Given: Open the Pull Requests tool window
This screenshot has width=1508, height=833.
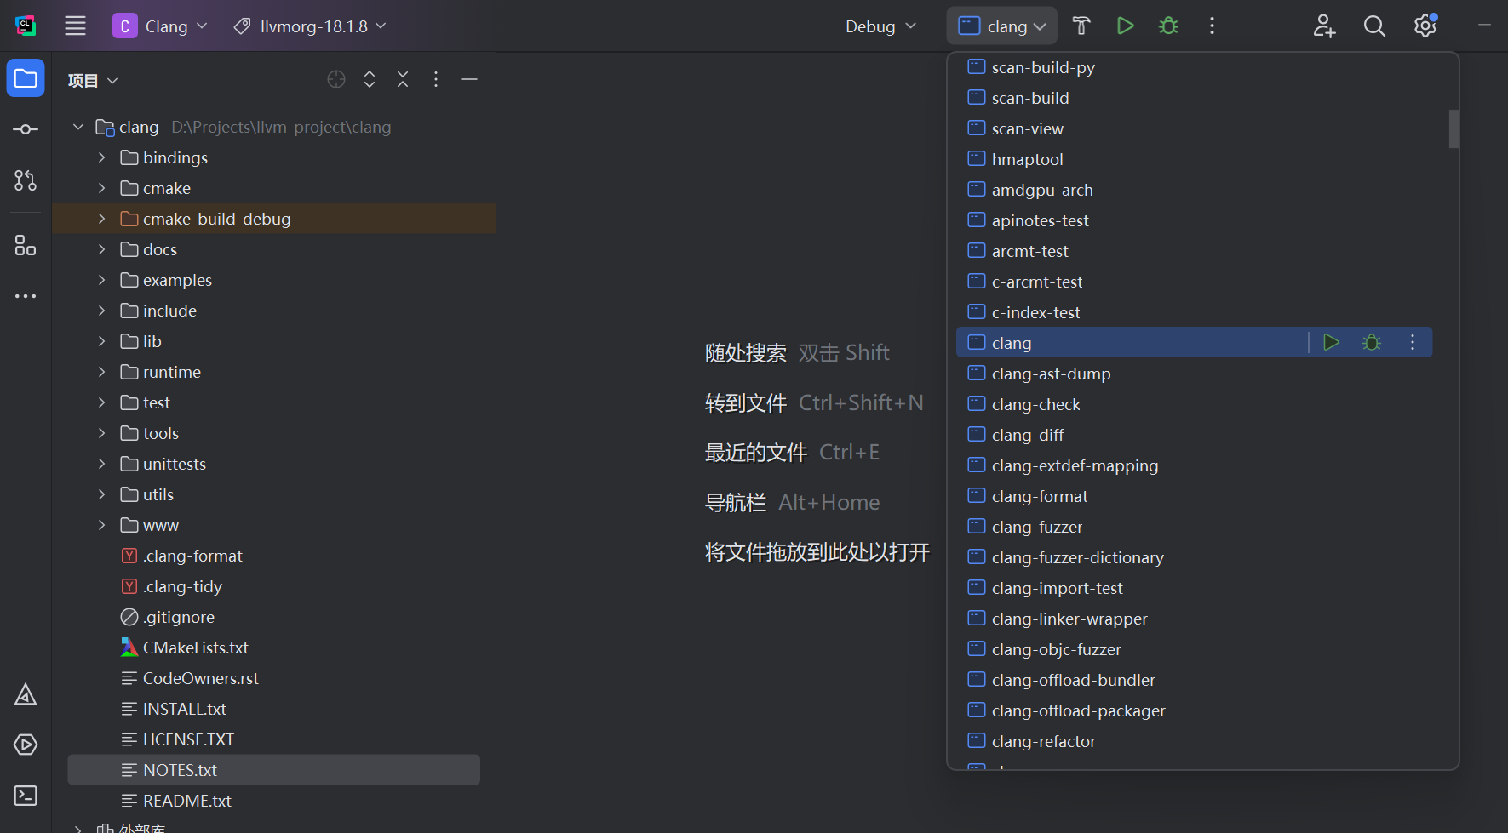Looking at the screenshot, I should pyautogui.click(x=26, y=180).
